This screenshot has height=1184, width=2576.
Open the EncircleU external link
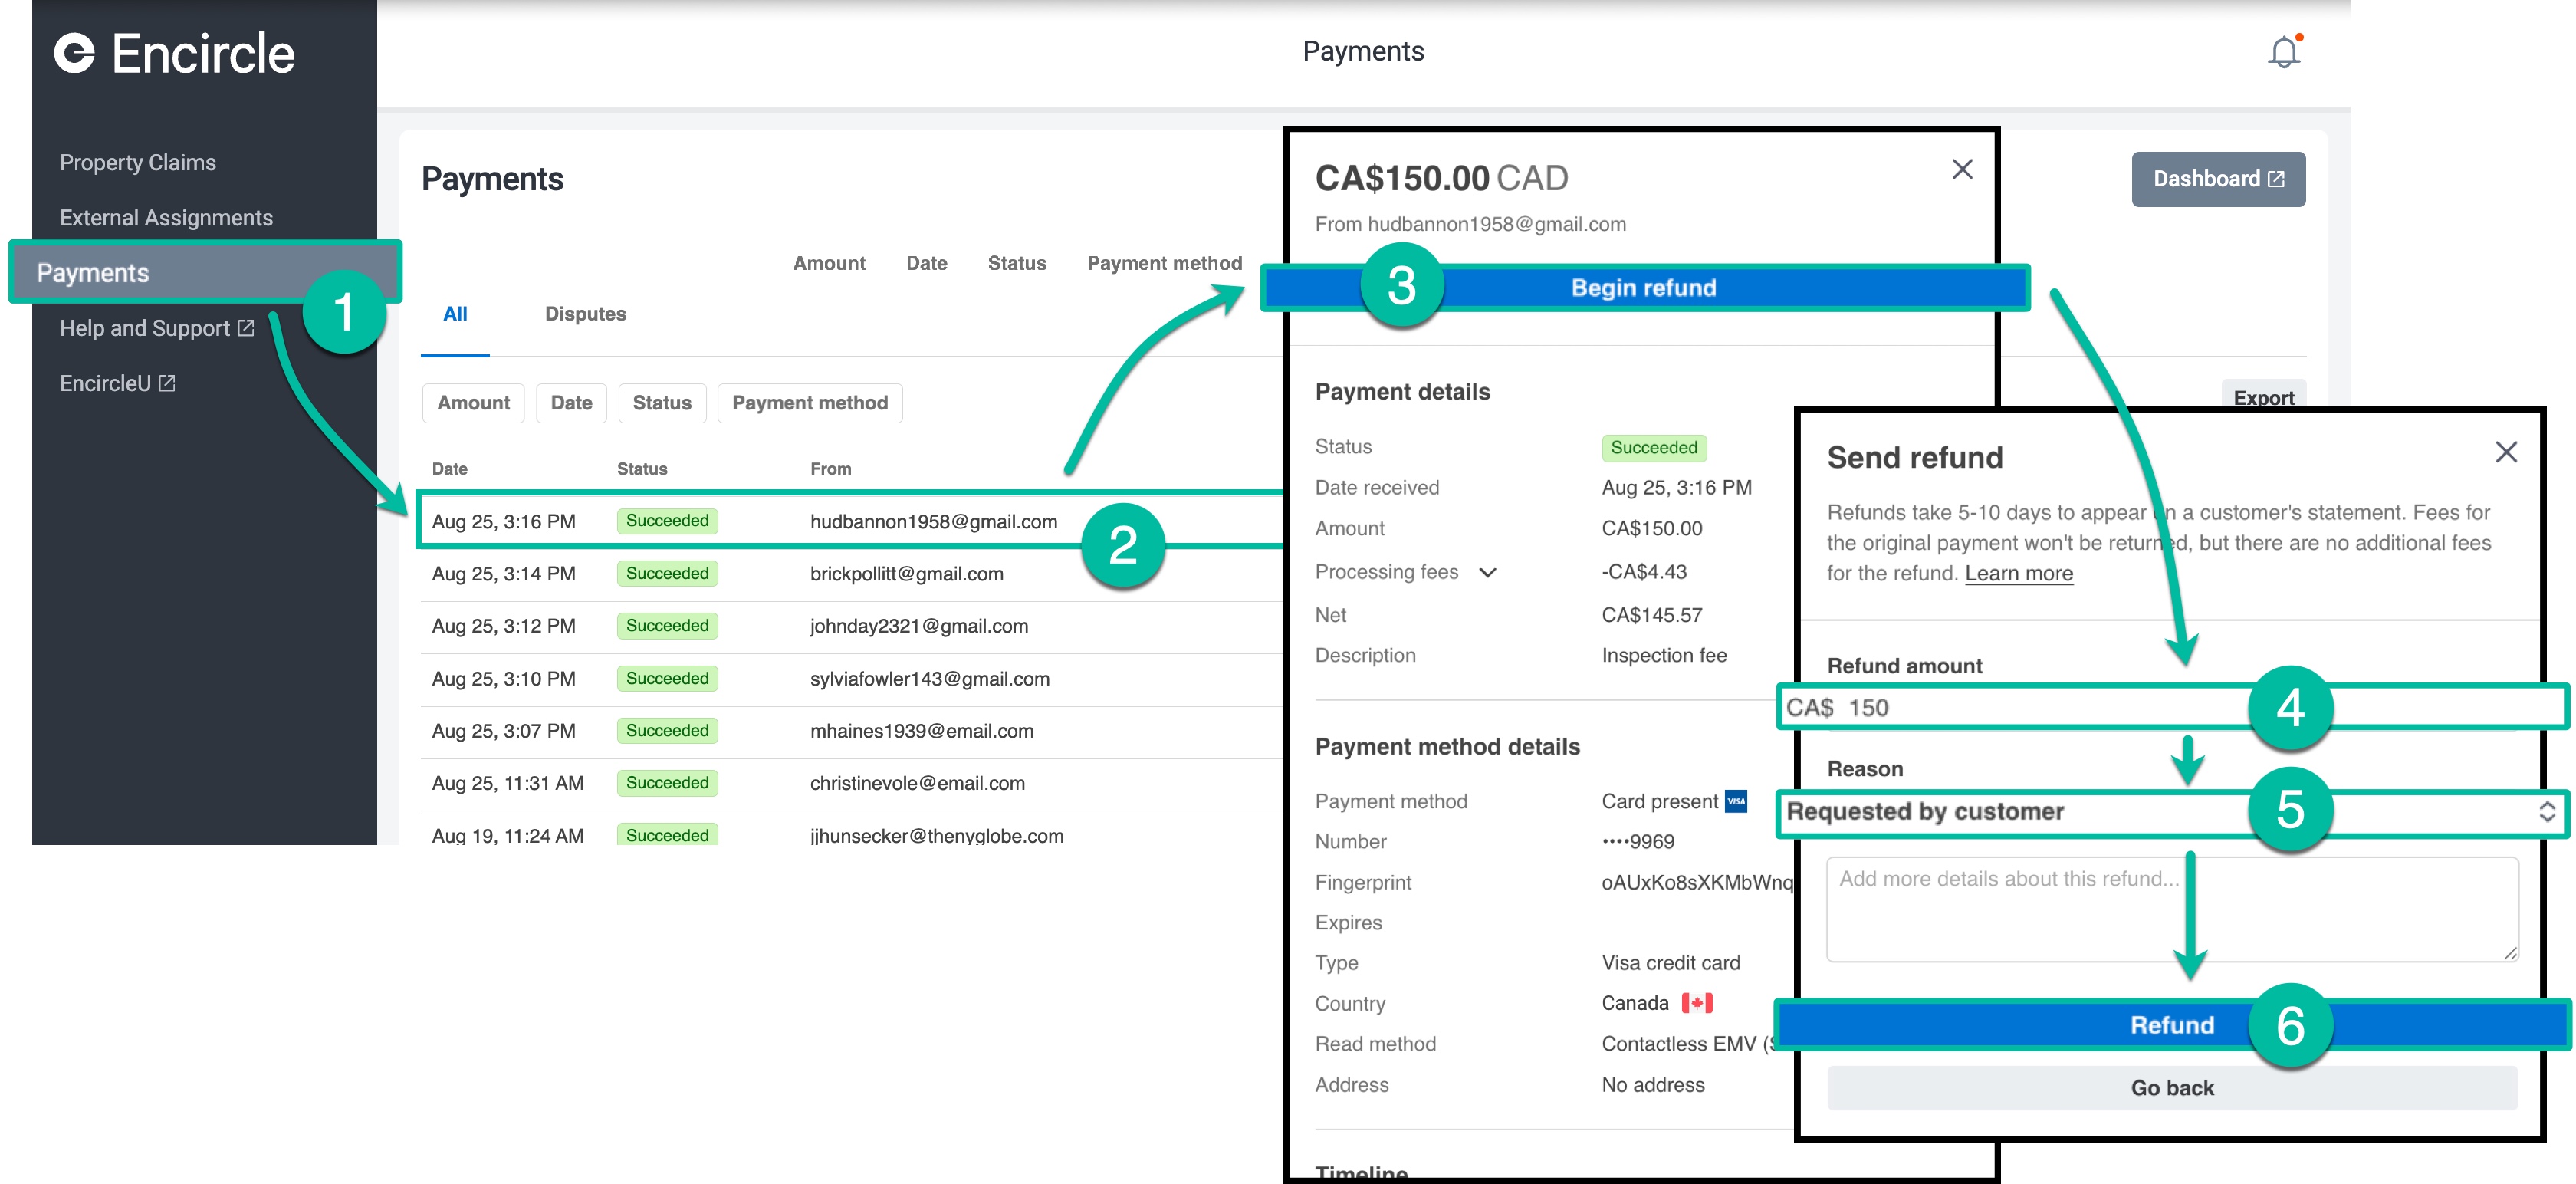tap(117, 383)
